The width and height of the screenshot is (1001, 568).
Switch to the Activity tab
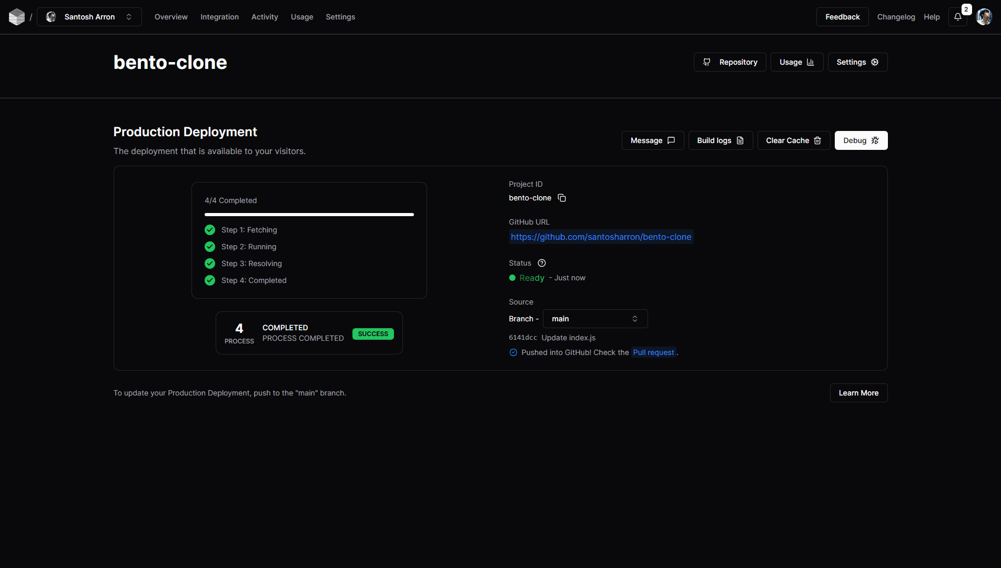point(265,17)
